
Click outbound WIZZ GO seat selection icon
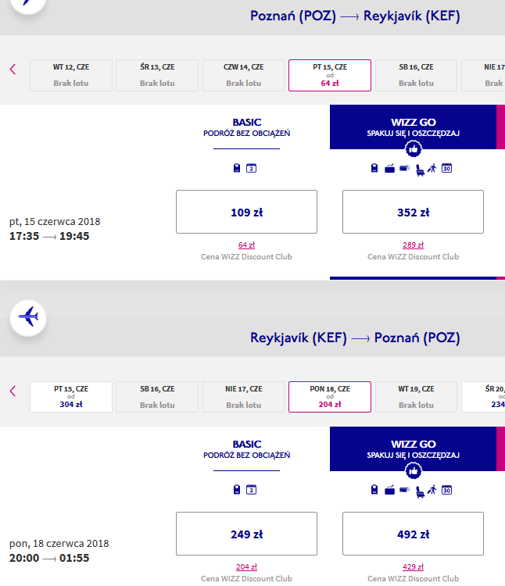pos(420,170)
